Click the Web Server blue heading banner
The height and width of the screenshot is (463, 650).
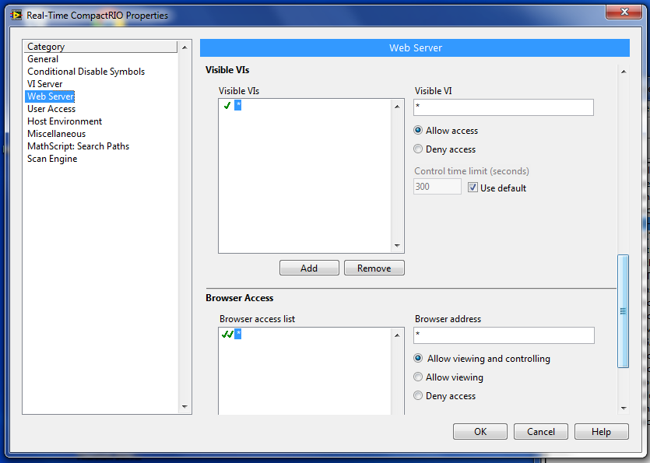click(x=415, y=47)
